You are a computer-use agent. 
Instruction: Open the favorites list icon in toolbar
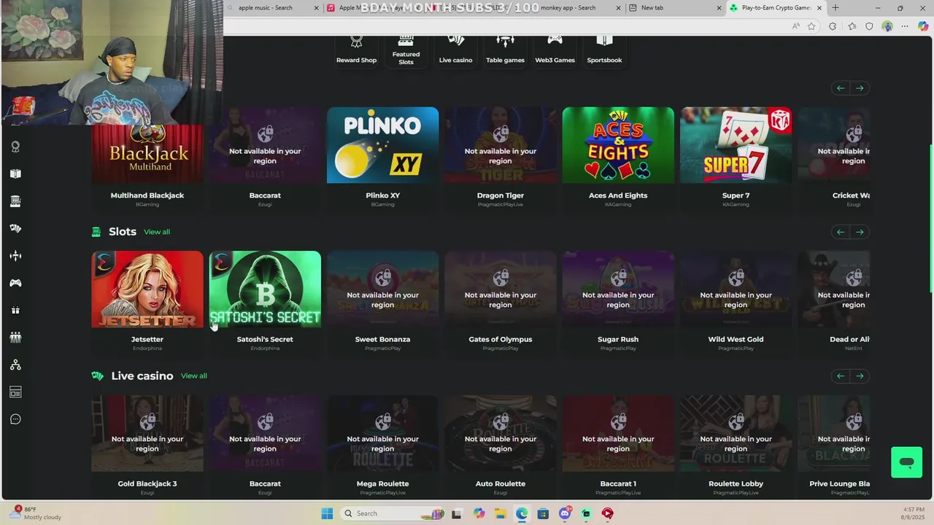(852, 26)
